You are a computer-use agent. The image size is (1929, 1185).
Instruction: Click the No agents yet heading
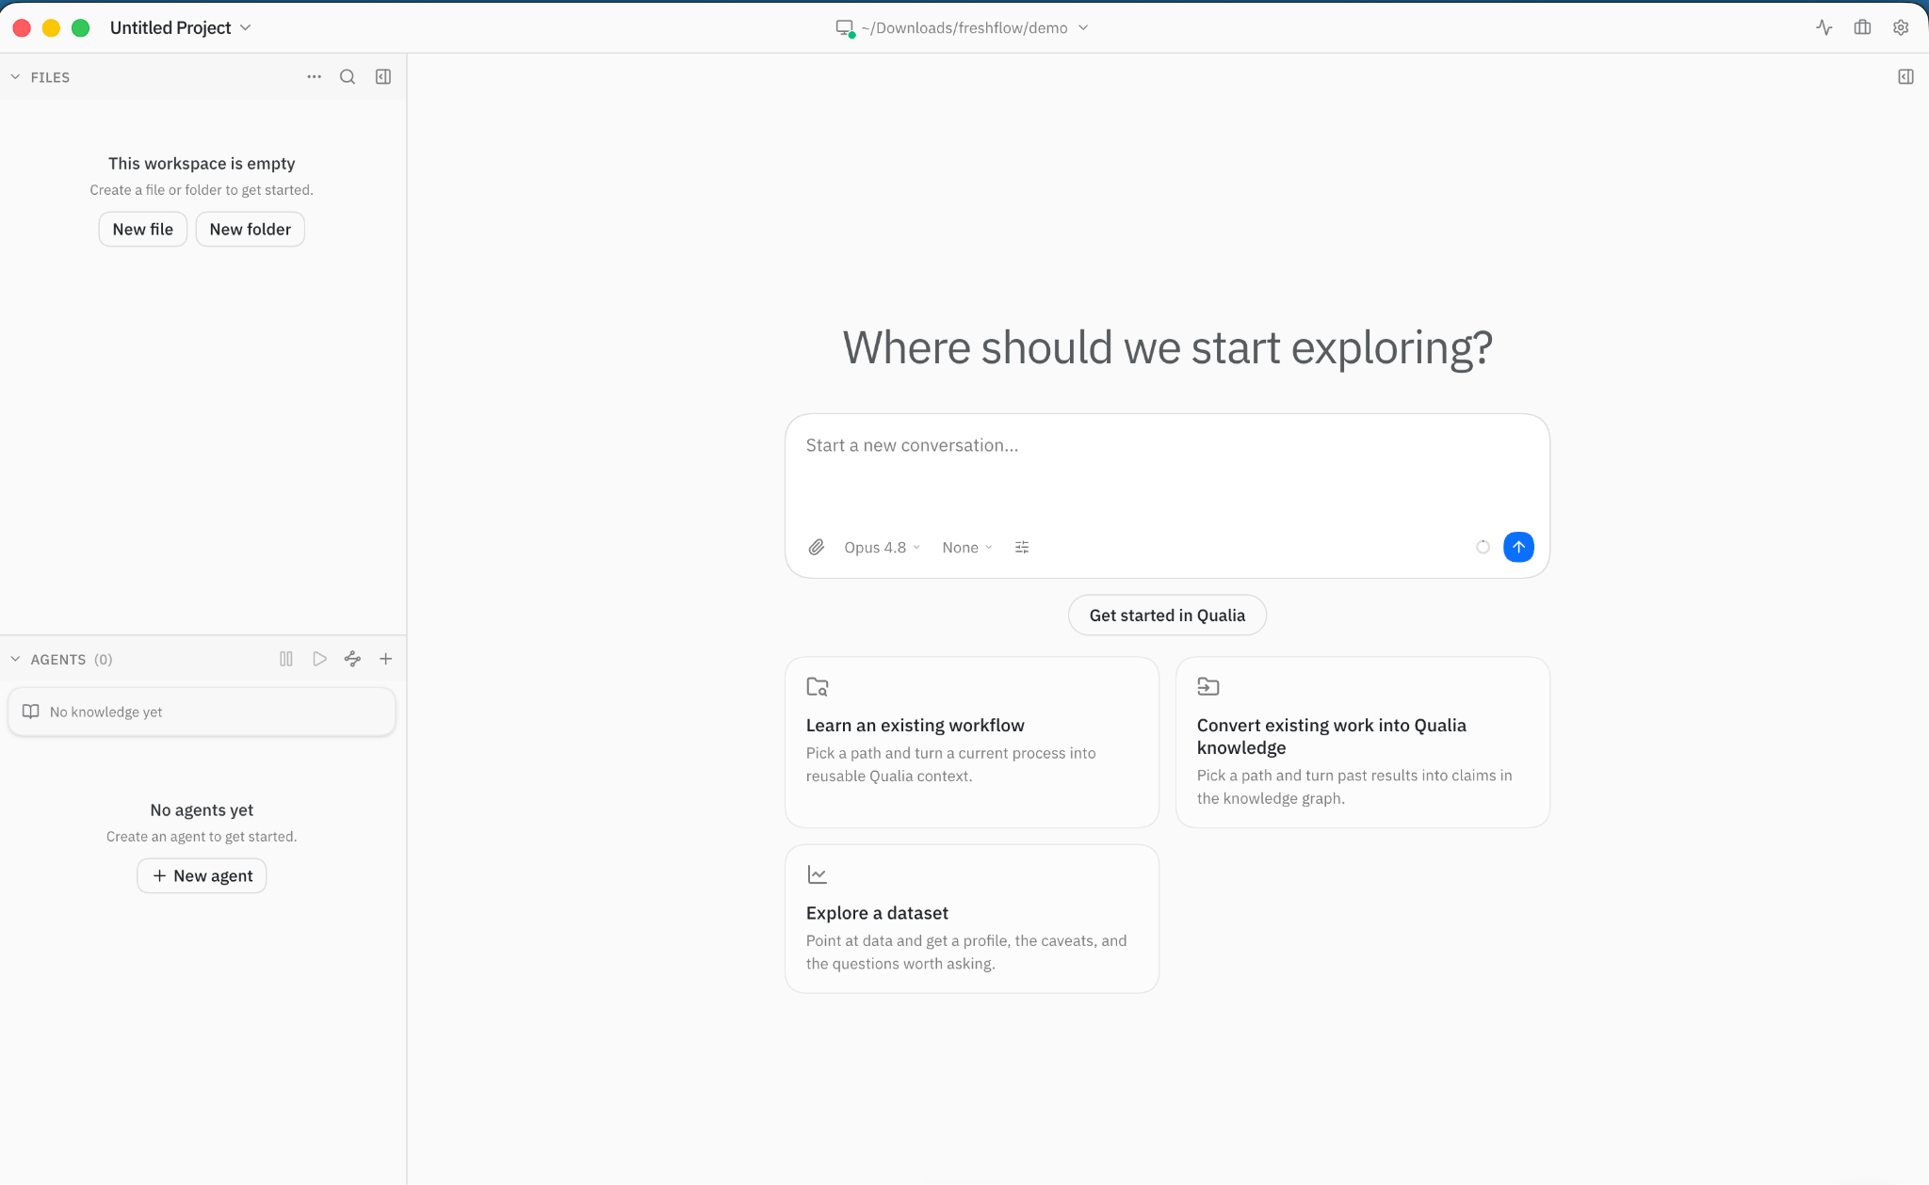point(202,809)
